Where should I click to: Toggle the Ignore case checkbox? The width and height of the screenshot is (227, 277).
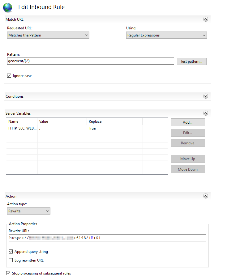point(9,76)
